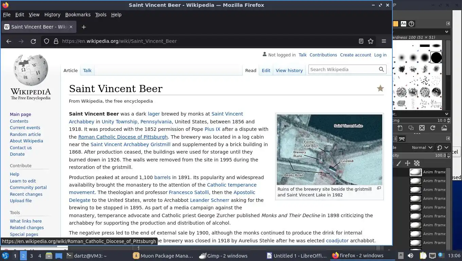Open GIMP brushes panel configure menu
This screenshot has width=462, height=261.
pos(448,23)
